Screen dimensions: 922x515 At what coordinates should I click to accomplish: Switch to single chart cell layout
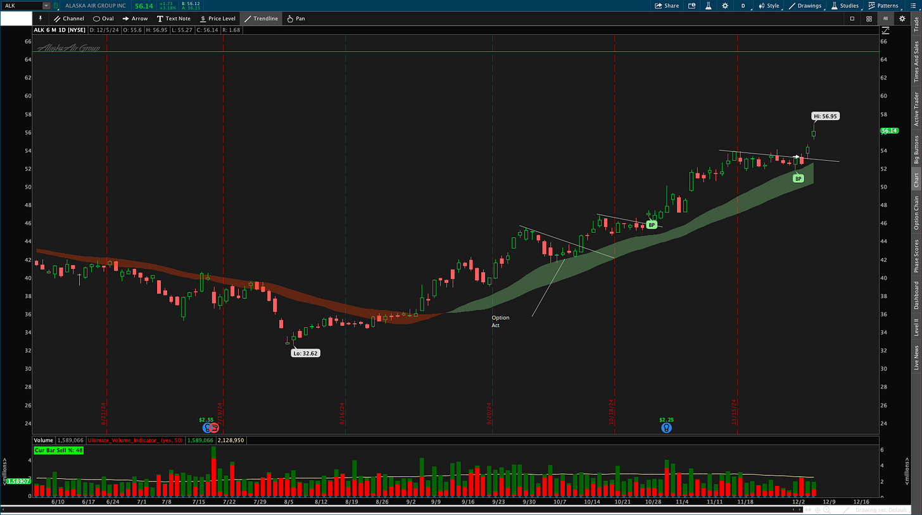852,18
